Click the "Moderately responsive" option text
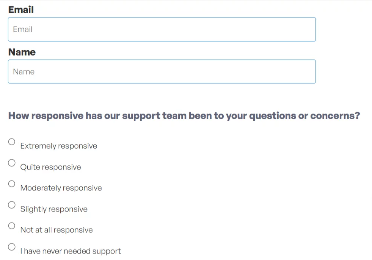Image resolution: width=372 pixels, height=260 pixels. point(61,188)
